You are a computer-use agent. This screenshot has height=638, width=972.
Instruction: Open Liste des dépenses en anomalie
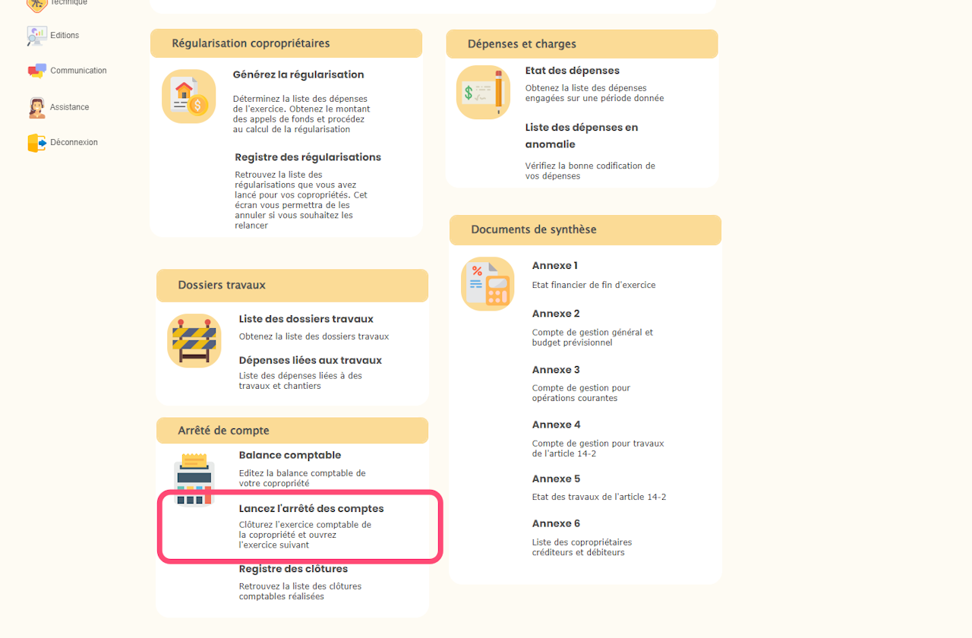tap(581, 136)
